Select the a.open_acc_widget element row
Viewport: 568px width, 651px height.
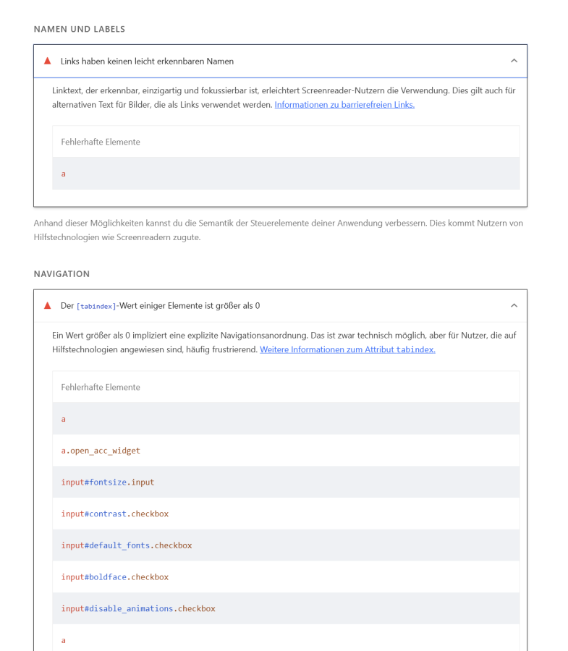(x=101, y=451)
